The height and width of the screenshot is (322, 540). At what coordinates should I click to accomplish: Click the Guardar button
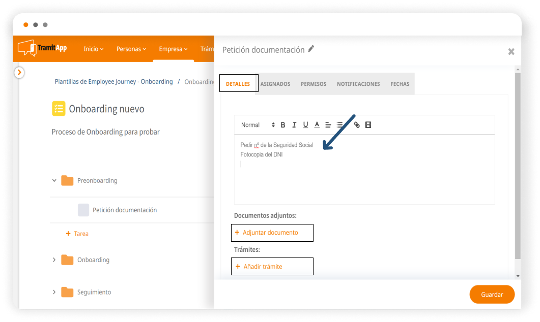(x=492, y=295)
